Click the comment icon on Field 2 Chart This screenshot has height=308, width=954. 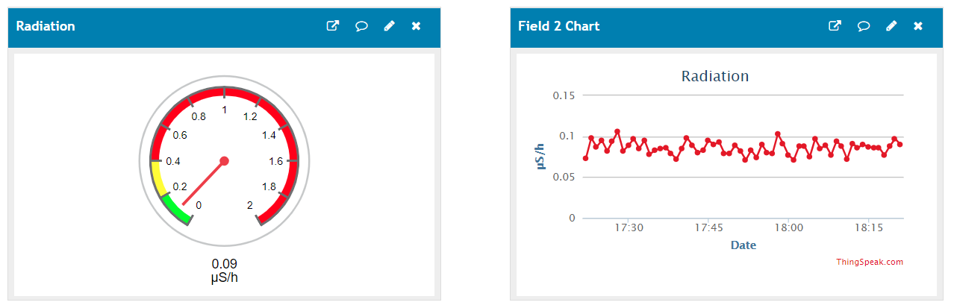pos(864,26)
